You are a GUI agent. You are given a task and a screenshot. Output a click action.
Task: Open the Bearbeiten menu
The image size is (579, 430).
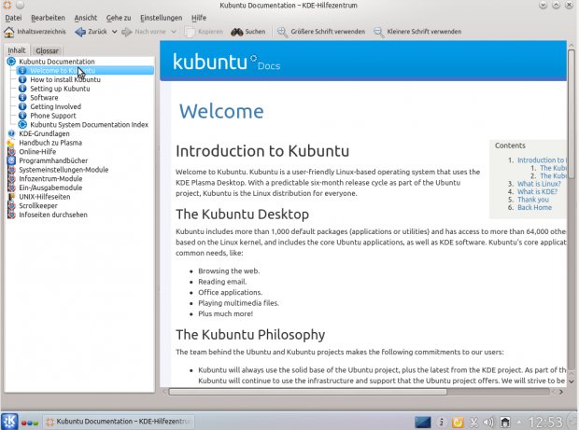48,18
